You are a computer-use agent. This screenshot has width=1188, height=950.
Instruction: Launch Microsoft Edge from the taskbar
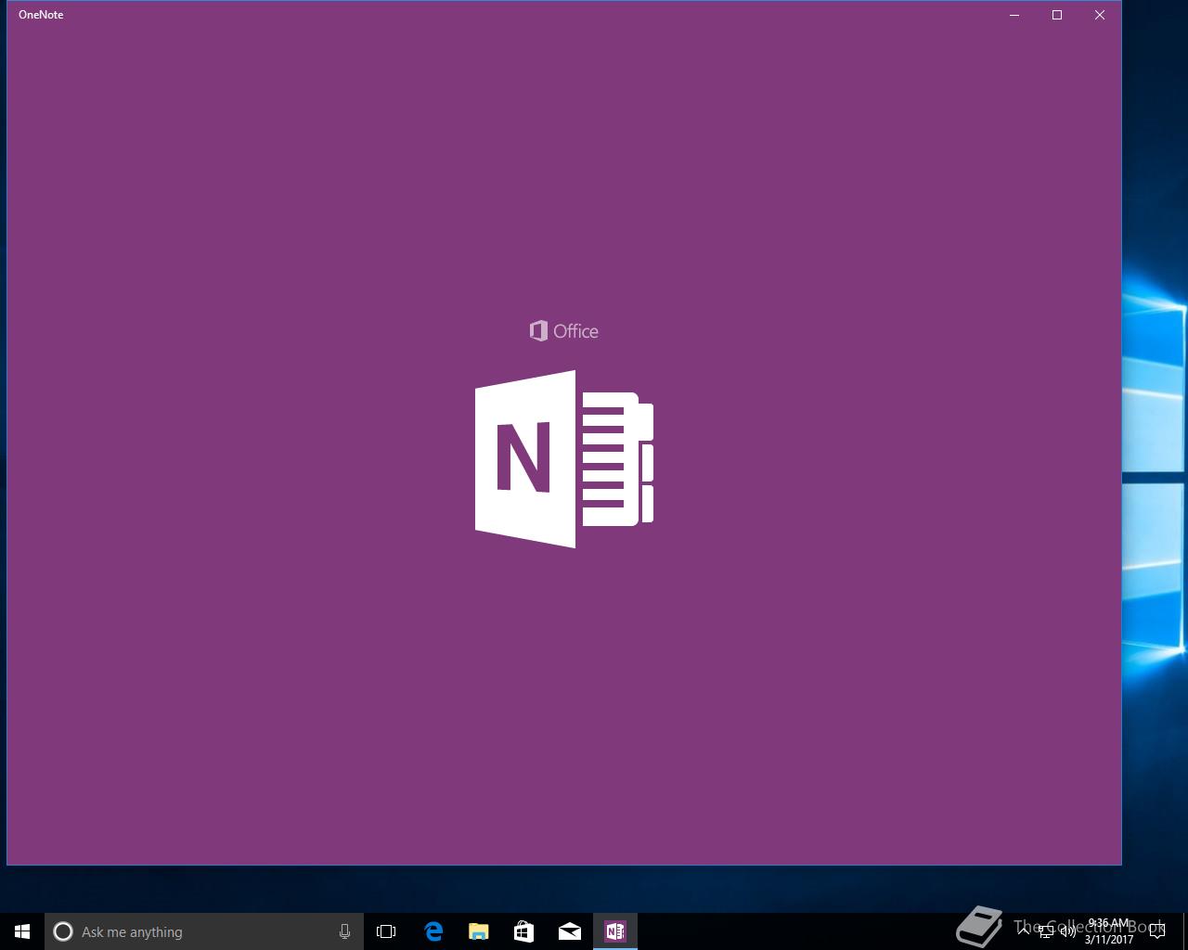433,931
